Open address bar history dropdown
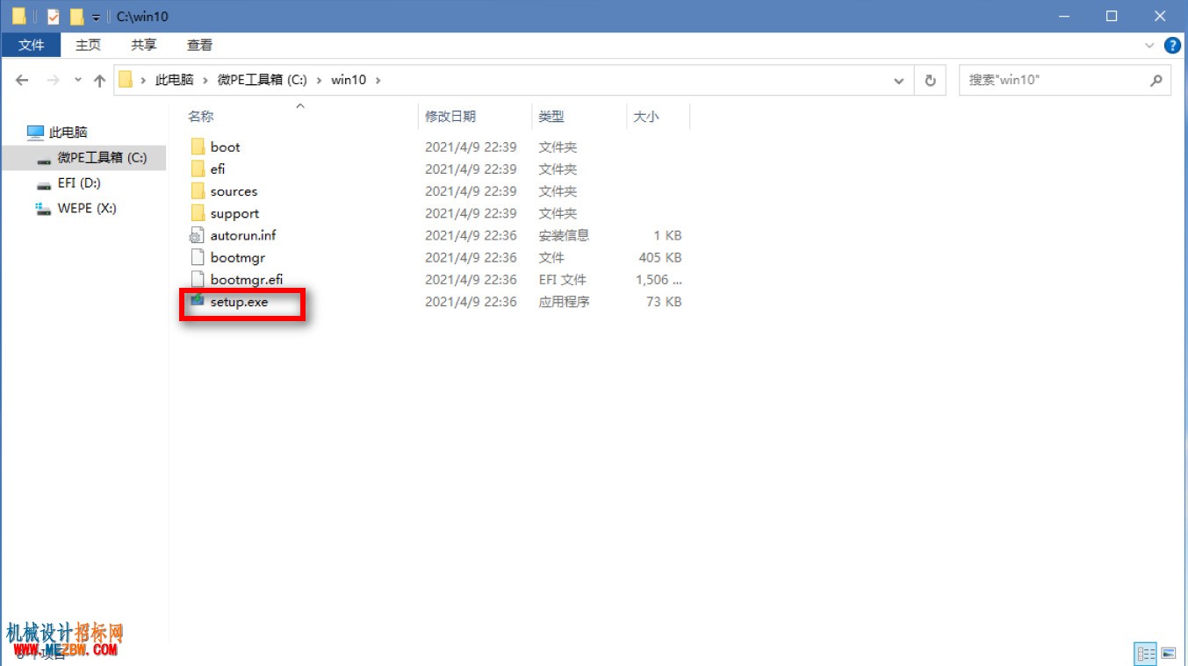1188x666 pixels. coord(898,80)
